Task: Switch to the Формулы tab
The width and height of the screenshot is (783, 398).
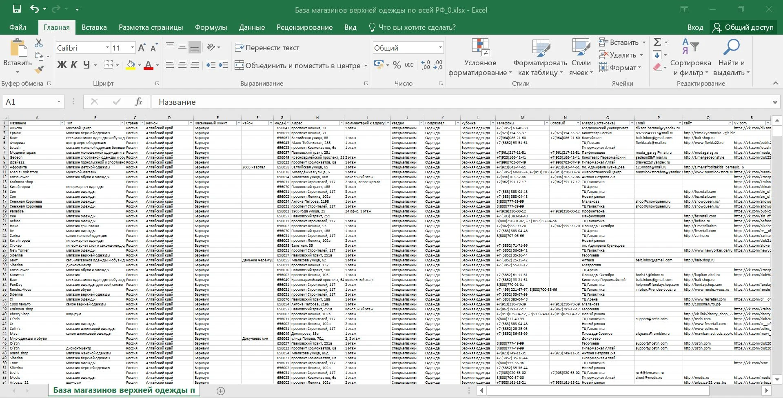Action: (x=211, y=27)
